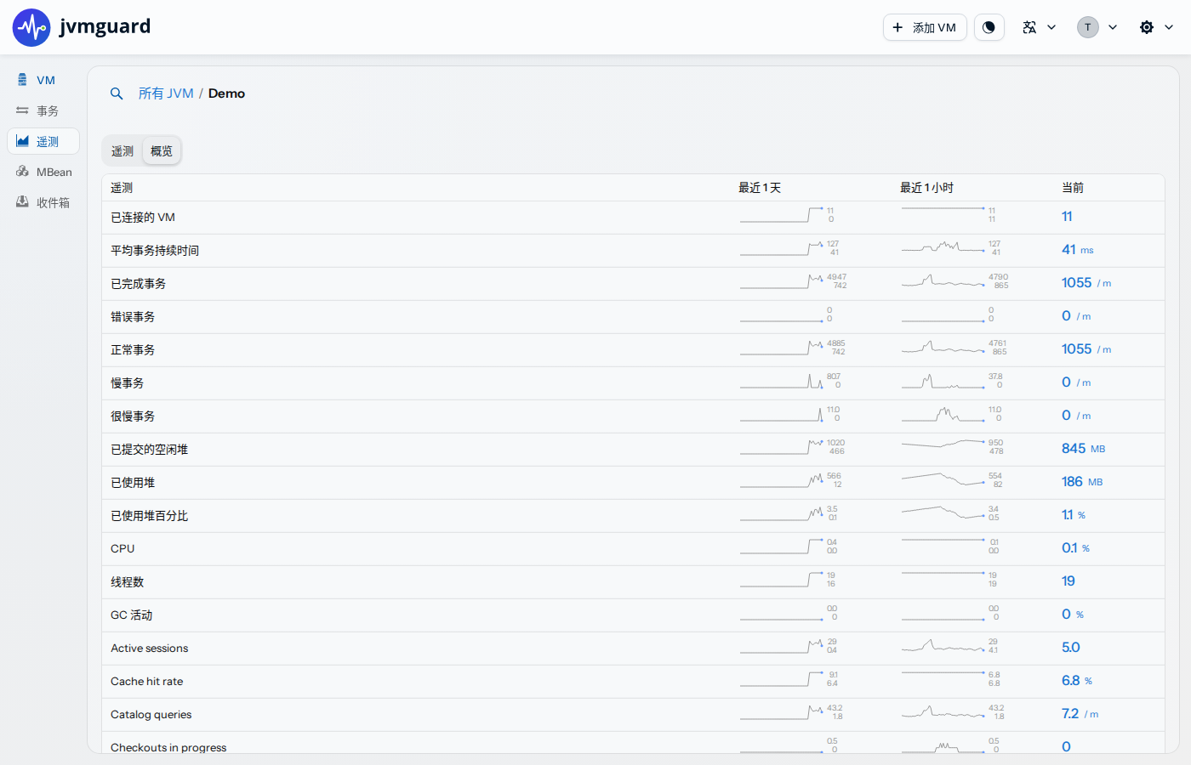Open the 错误事务 row

634,317
